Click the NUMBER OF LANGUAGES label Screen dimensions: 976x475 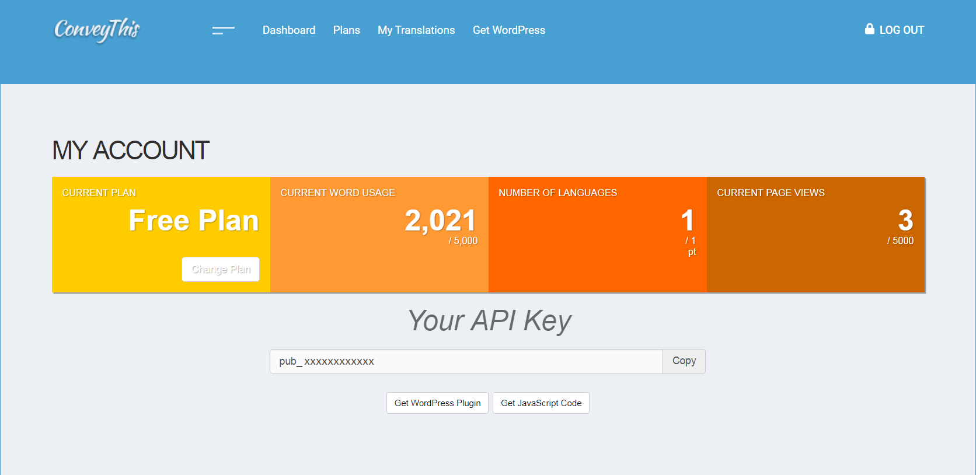(557, 193)
